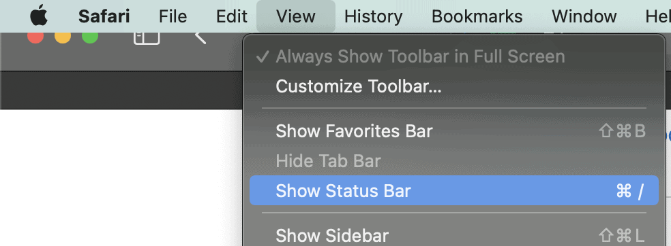This screenshot has width=671, height=246.
Task: Open the History menu
Action: pyautogui.click(x=373, y=16)
